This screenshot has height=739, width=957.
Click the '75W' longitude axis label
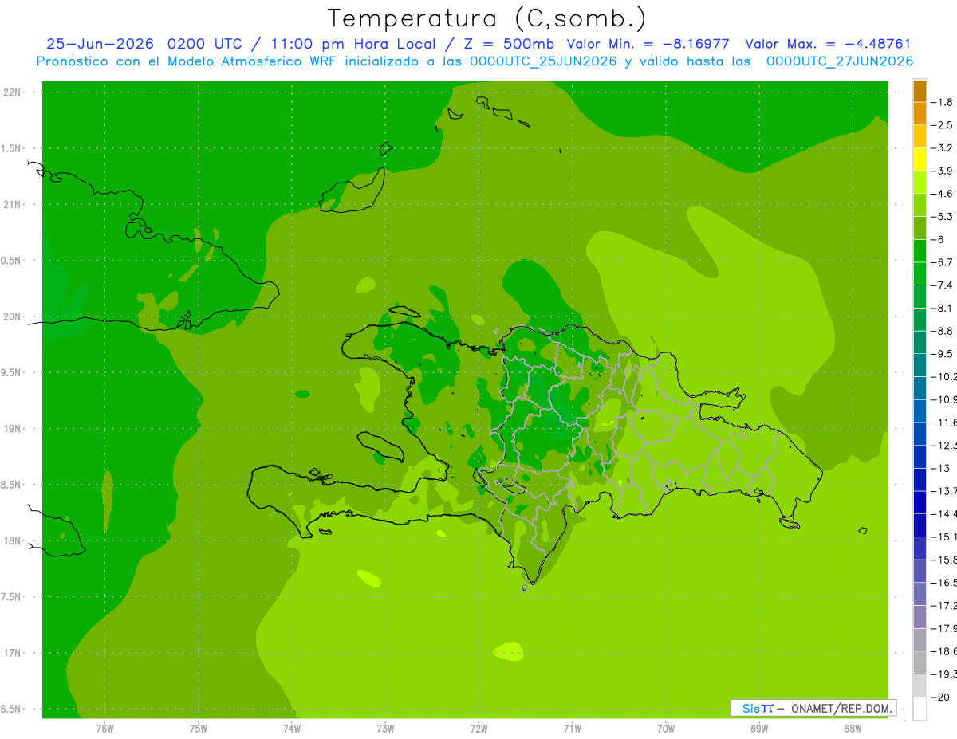pyautogui.click(x=199, y=728)
